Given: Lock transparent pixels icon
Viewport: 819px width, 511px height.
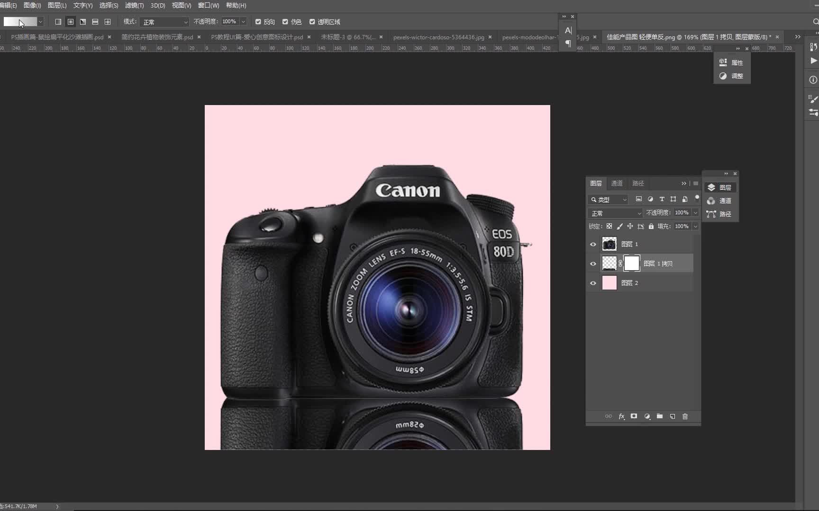Looking at the screenshot, I should click(x=609, y=226).
